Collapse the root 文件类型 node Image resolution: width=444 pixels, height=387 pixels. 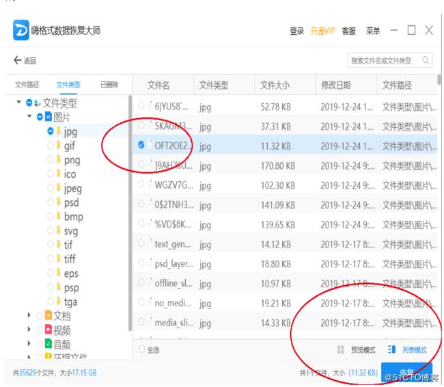[x=18, y=103]
